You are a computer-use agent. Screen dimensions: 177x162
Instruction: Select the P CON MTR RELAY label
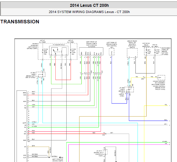pyautogui.click(x=59, y=45)
